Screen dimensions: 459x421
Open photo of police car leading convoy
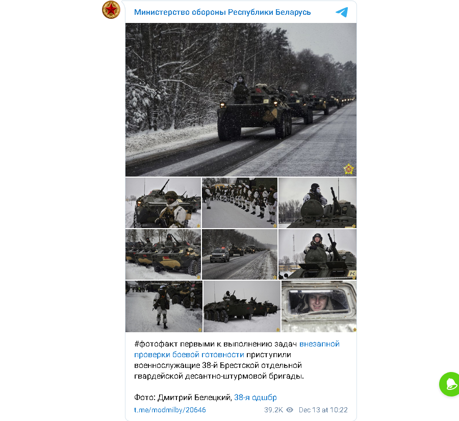coord(240,254)
